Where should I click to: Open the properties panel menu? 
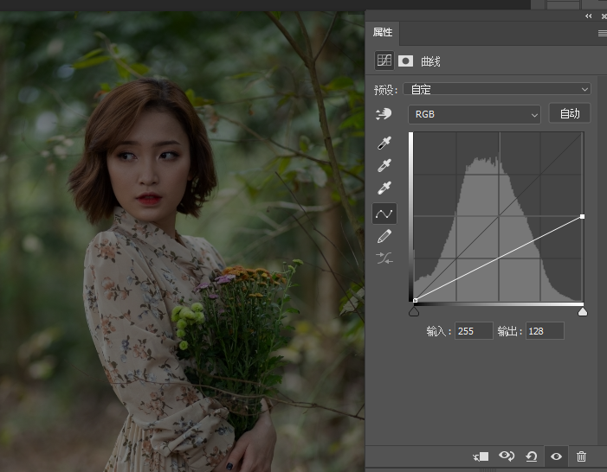[x=602, y=33]
